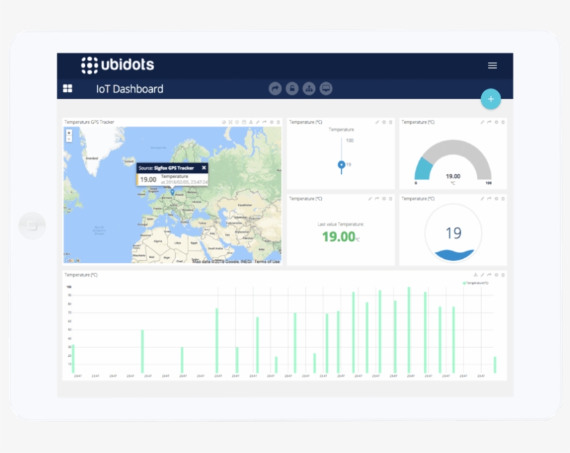Image resolution: width=570 pixels, height=453 pixels.
Task: Open the calendar icon on the GPS Tracker widget
Action: pos(245,122)
